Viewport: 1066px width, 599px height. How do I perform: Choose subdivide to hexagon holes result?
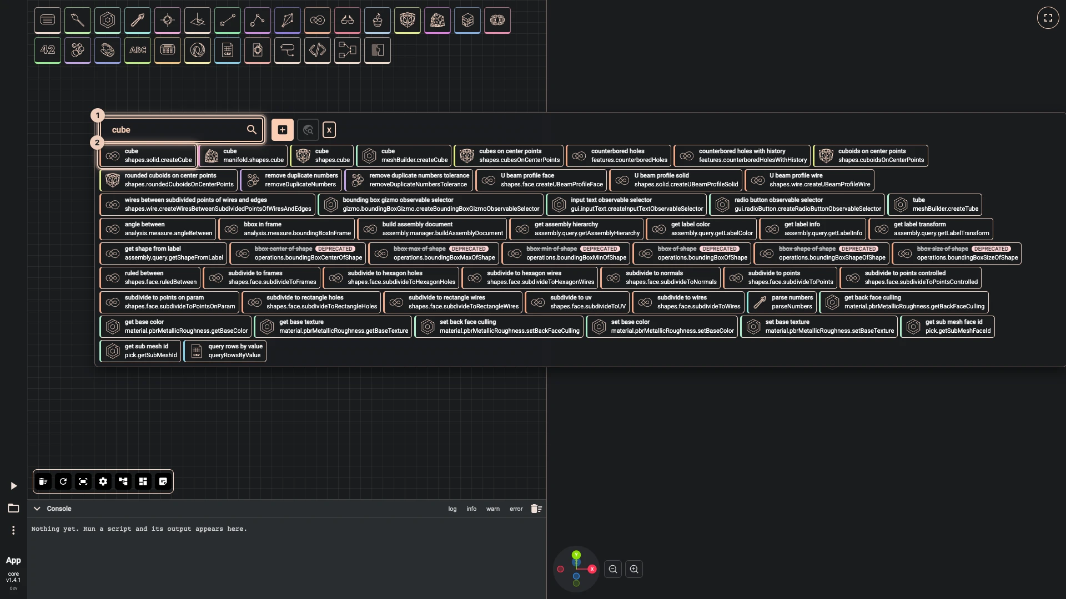[x=391, y=278]
